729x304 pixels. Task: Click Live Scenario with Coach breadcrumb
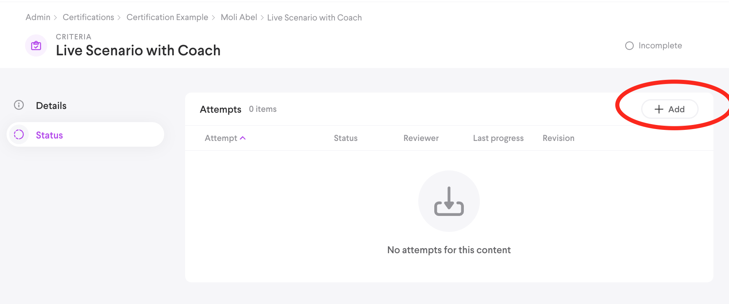[x=314, y=18]
